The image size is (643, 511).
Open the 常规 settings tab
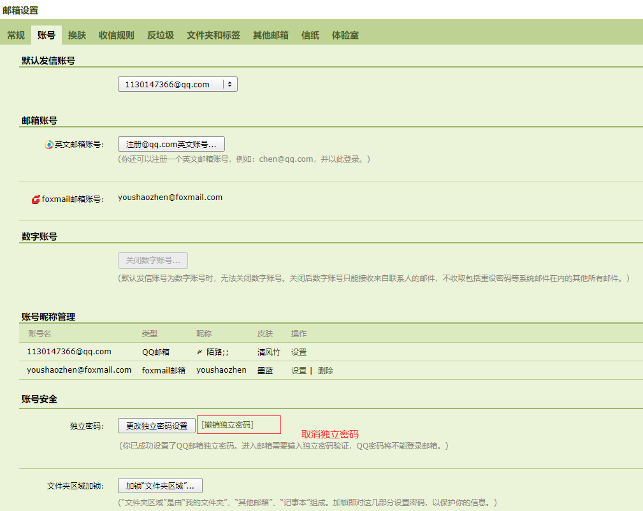16,35
